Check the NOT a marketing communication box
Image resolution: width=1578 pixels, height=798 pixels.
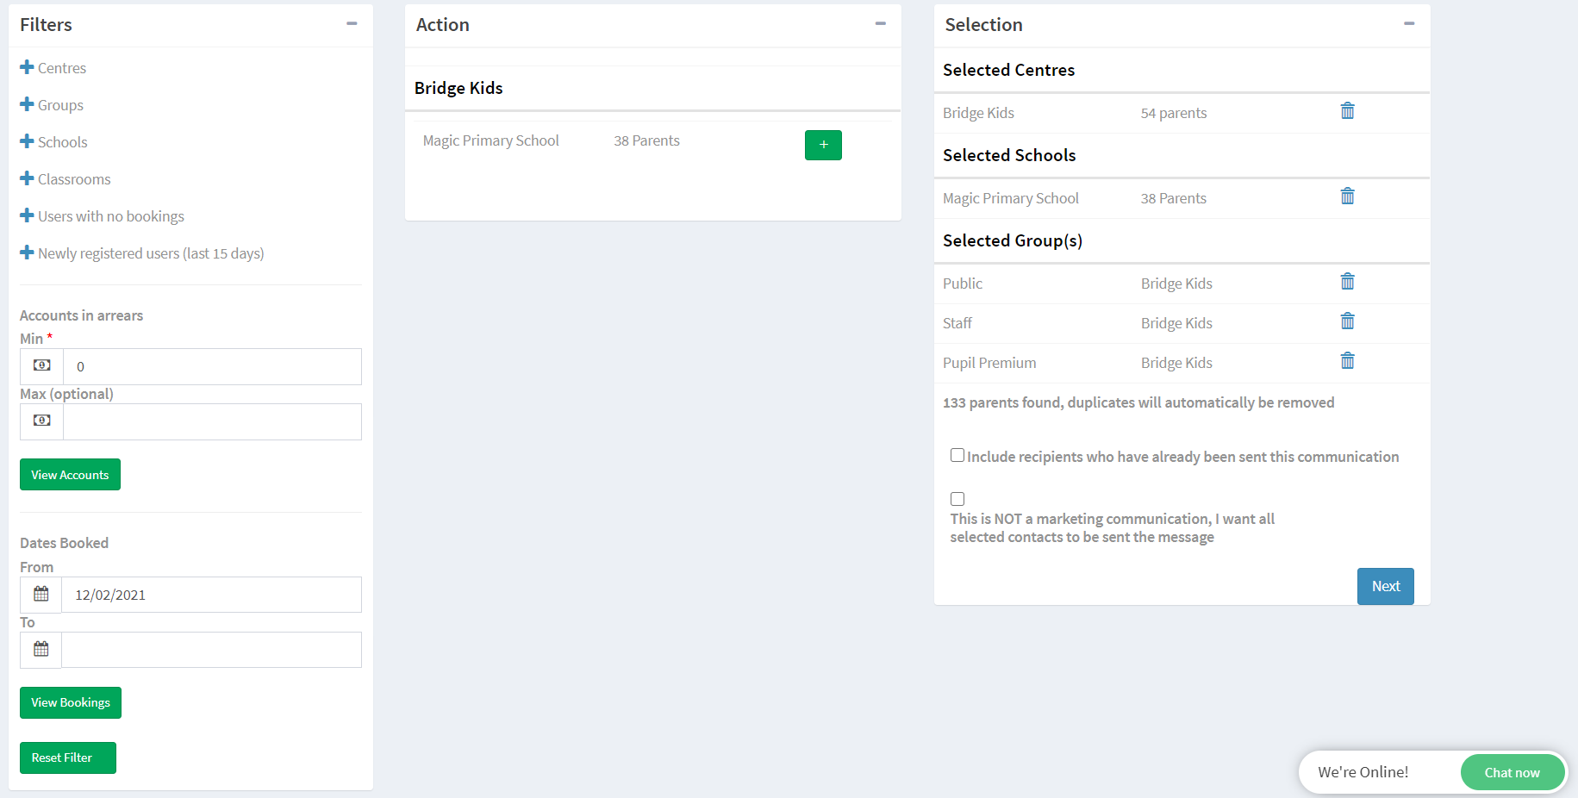[957, 498]
